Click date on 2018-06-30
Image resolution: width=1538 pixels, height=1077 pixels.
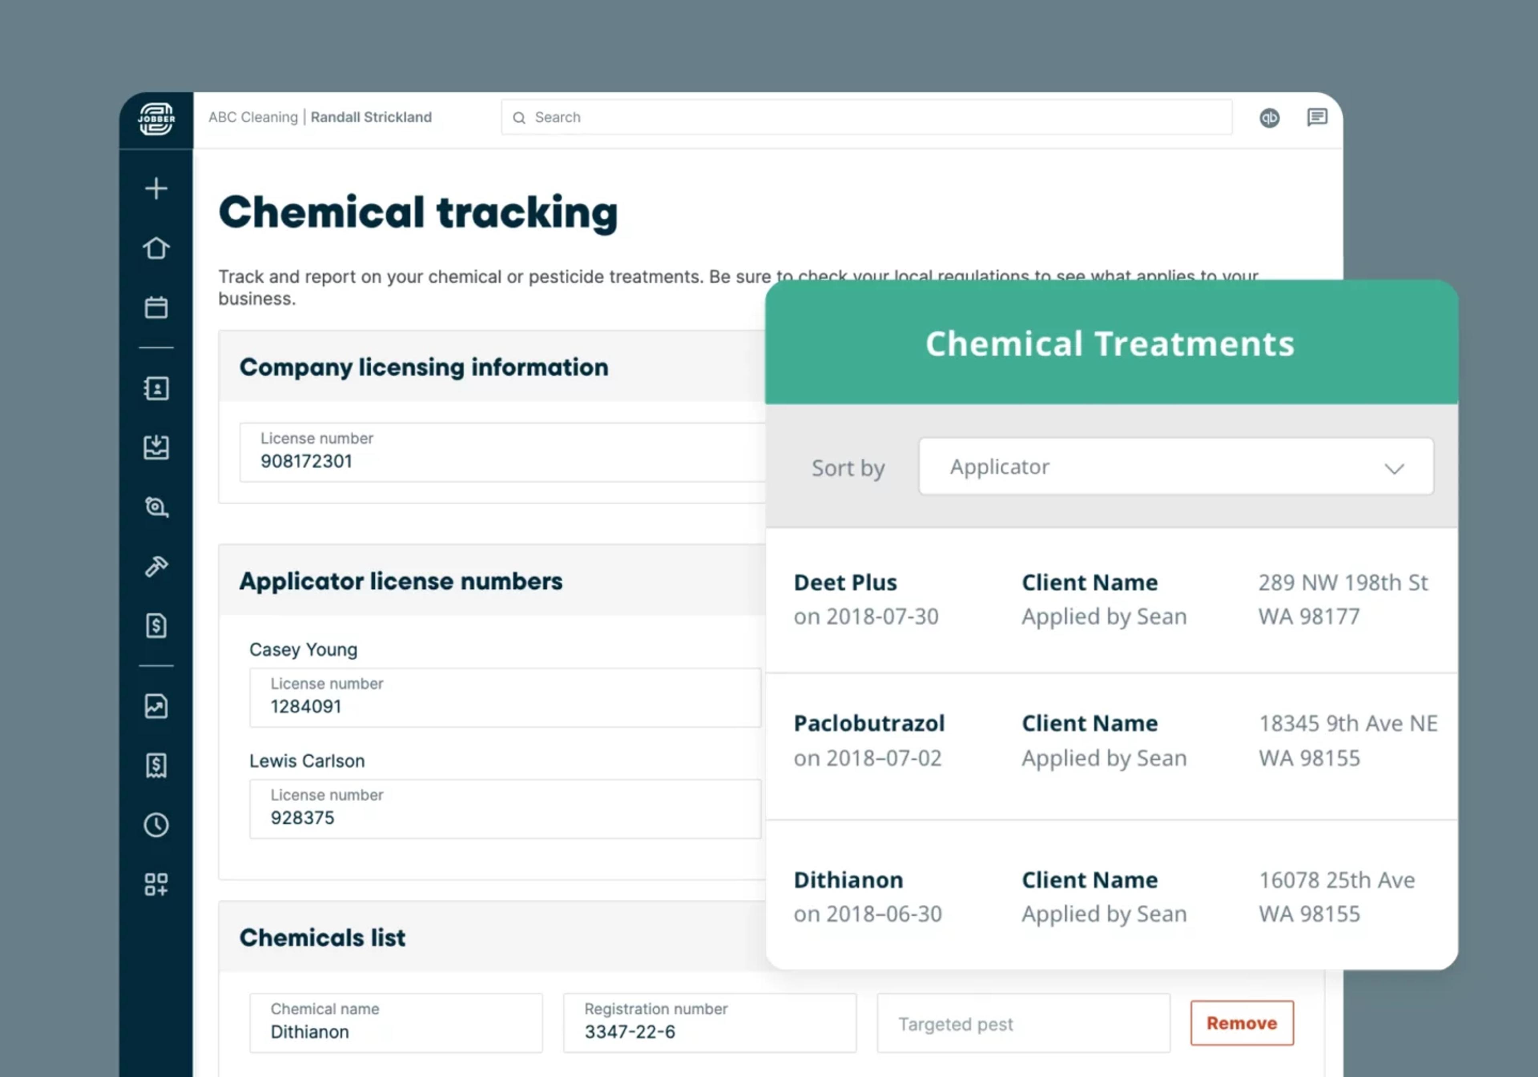868,915
